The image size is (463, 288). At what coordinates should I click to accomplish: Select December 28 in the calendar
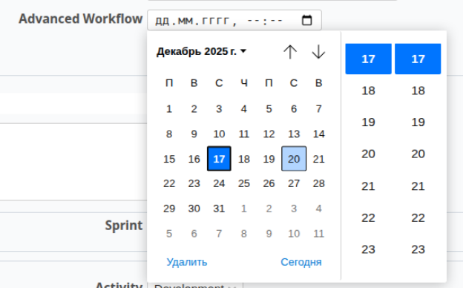tap(318, 183)
